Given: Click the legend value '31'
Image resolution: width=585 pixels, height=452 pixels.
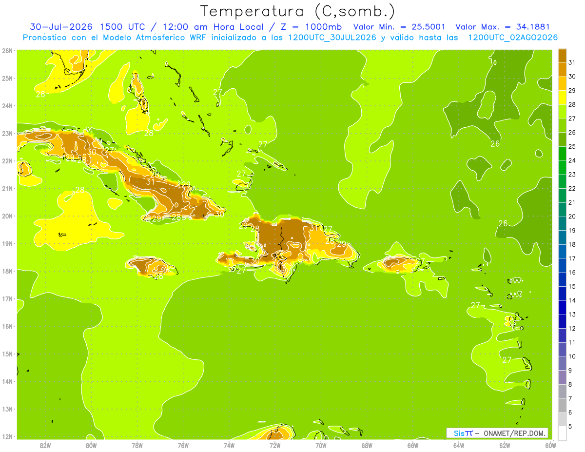Looking at the screenshot, I should click(572, 62).
